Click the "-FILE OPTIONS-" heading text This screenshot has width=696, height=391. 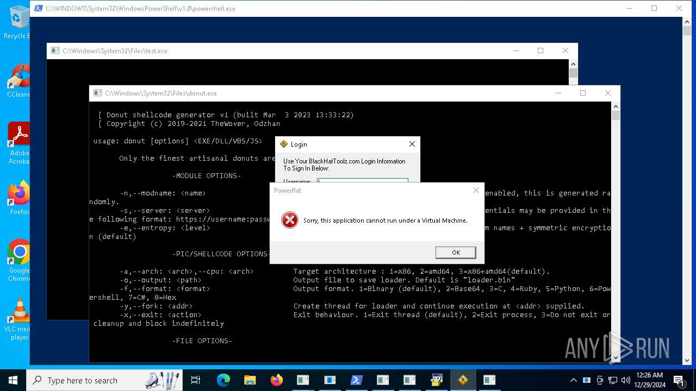pos(202,340)
